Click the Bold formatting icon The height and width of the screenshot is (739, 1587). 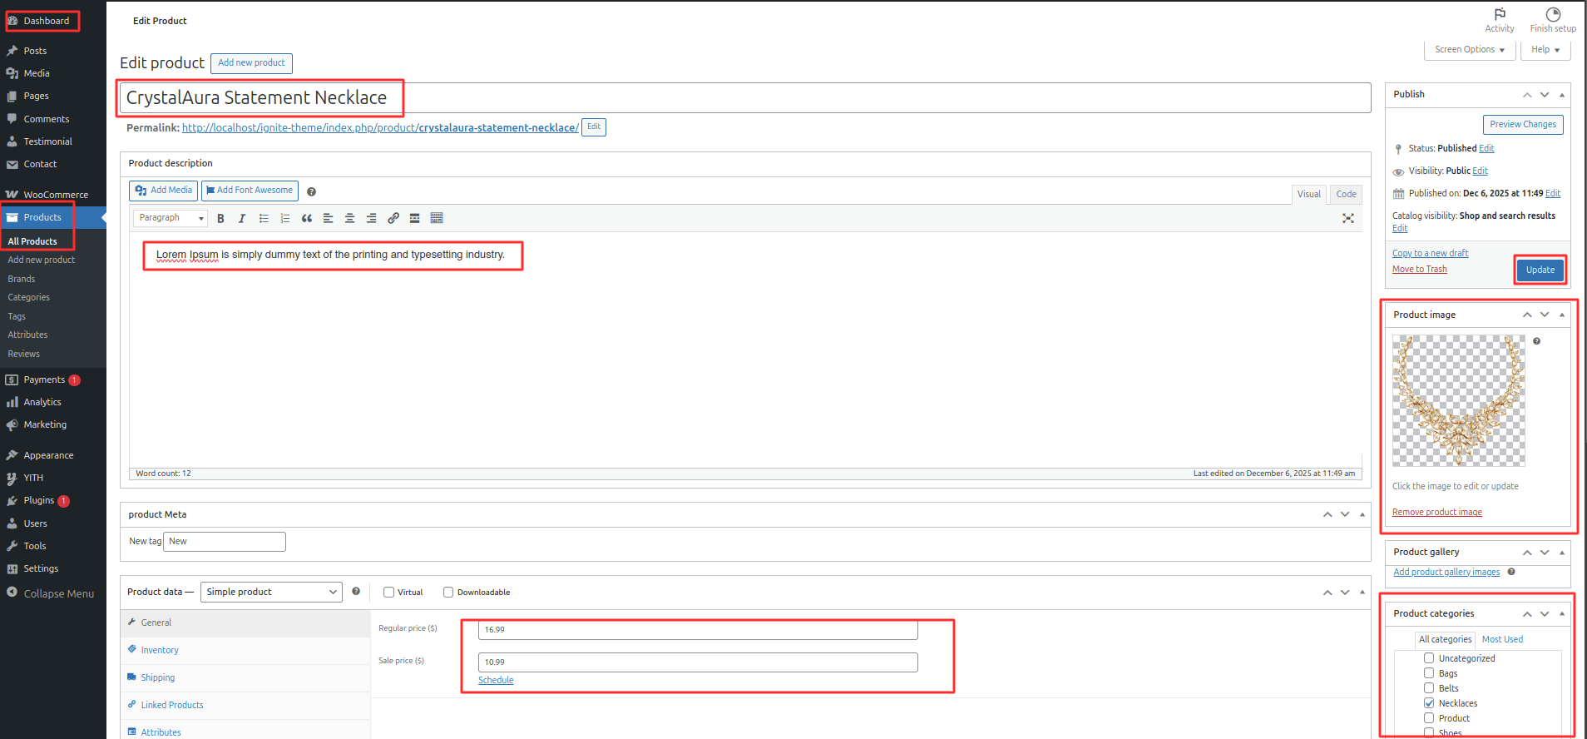220,219
